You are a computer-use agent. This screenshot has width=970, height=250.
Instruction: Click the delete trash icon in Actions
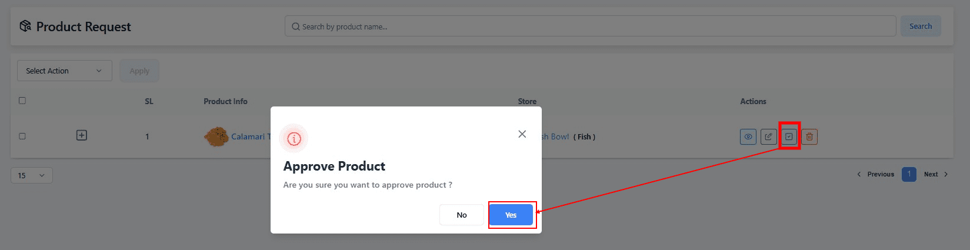[x=809, y=136]
